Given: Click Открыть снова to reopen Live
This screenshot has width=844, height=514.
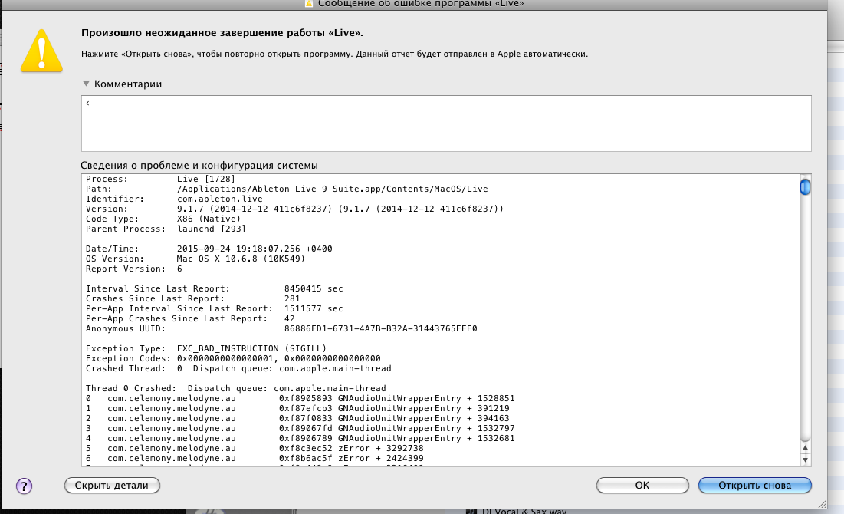Looking at the screenshot, I should pos(754,486).
